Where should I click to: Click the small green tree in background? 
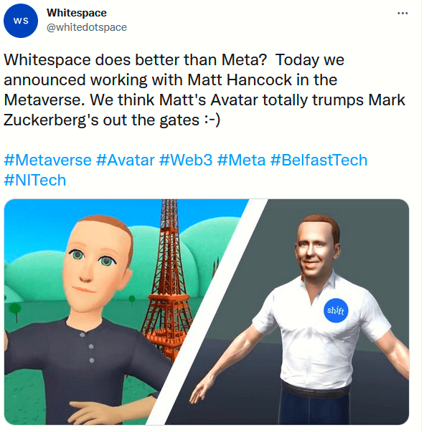pyautogui.click(x=16, y=312)
